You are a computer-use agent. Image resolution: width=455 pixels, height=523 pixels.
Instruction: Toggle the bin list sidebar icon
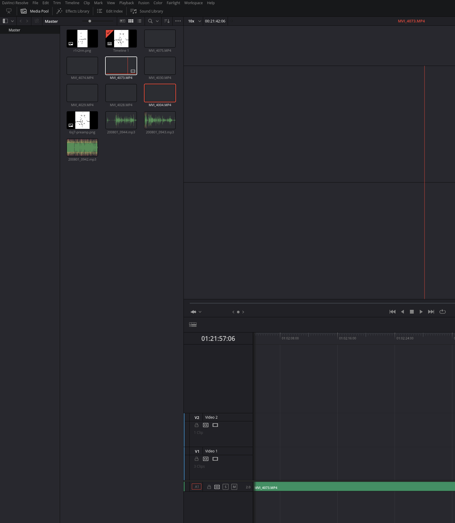coord(5,21)
